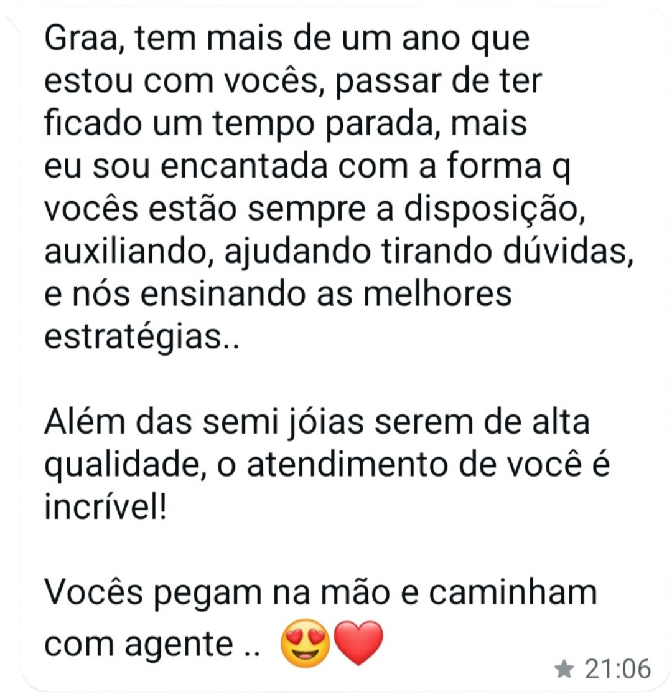Tap the word "melhores"
This screenshot has height=694, width=672.
pyautogui.click(x=437, y=294)
